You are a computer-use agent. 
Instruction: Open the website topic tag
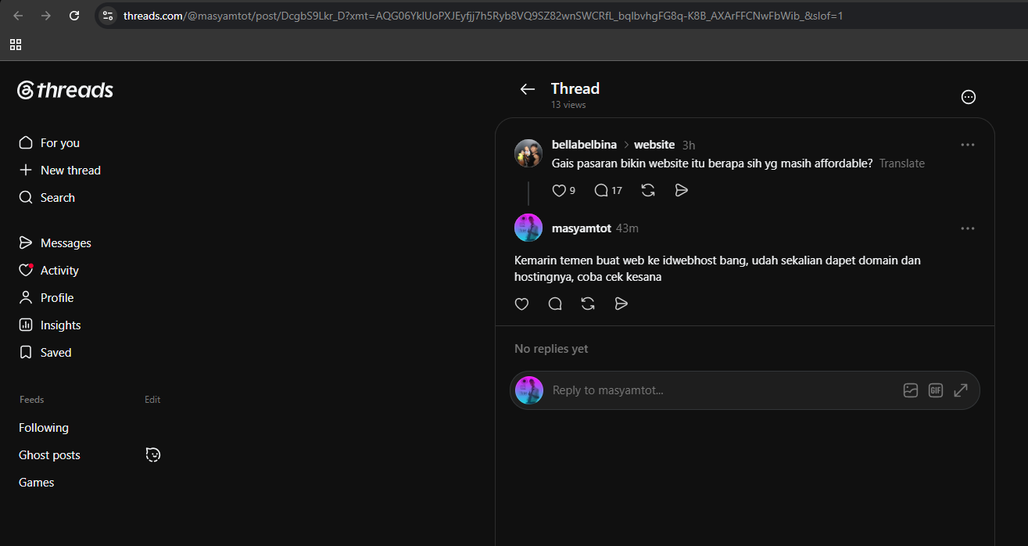pyautogui.click(x=654, y=145)
